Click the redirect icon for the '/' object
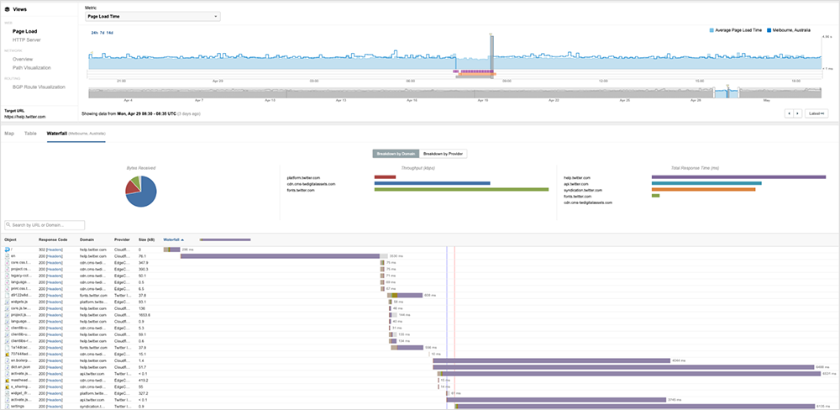840x410 pixels. point(7,250)
